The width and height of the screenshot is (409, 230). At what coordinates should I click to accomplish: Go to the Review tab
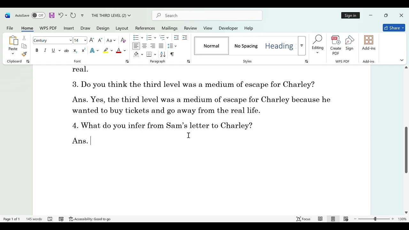pos(190,28)
